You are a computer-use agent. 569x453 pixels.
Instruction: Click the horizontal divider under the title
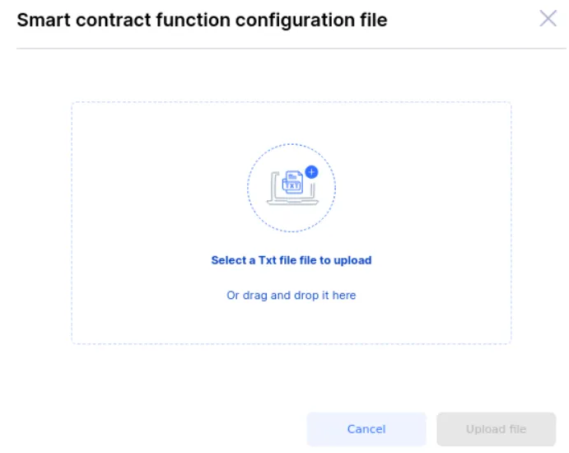coord(291,49)
